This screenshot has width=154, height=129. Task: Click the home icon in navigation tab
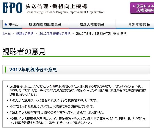pyautogui.click(x=6, y=24)
